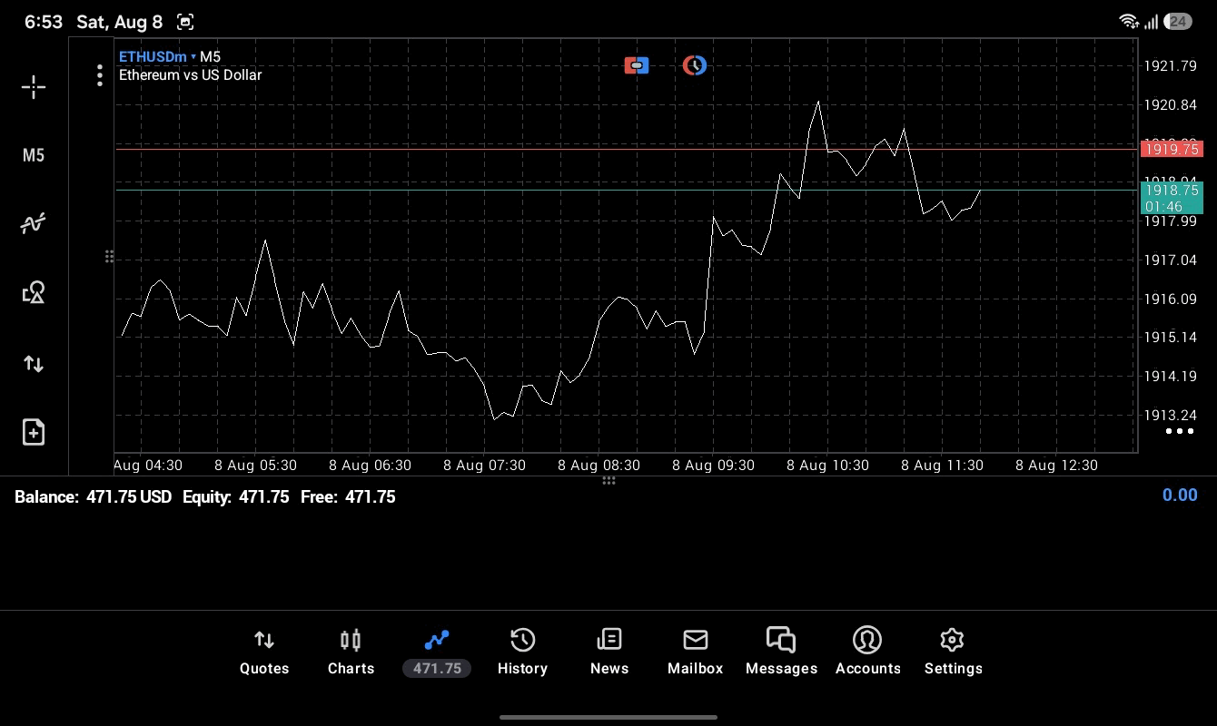The height and width of the screenshot is (726, 1217).
Task: Switch to the Accounts tab
Action: 867,652
